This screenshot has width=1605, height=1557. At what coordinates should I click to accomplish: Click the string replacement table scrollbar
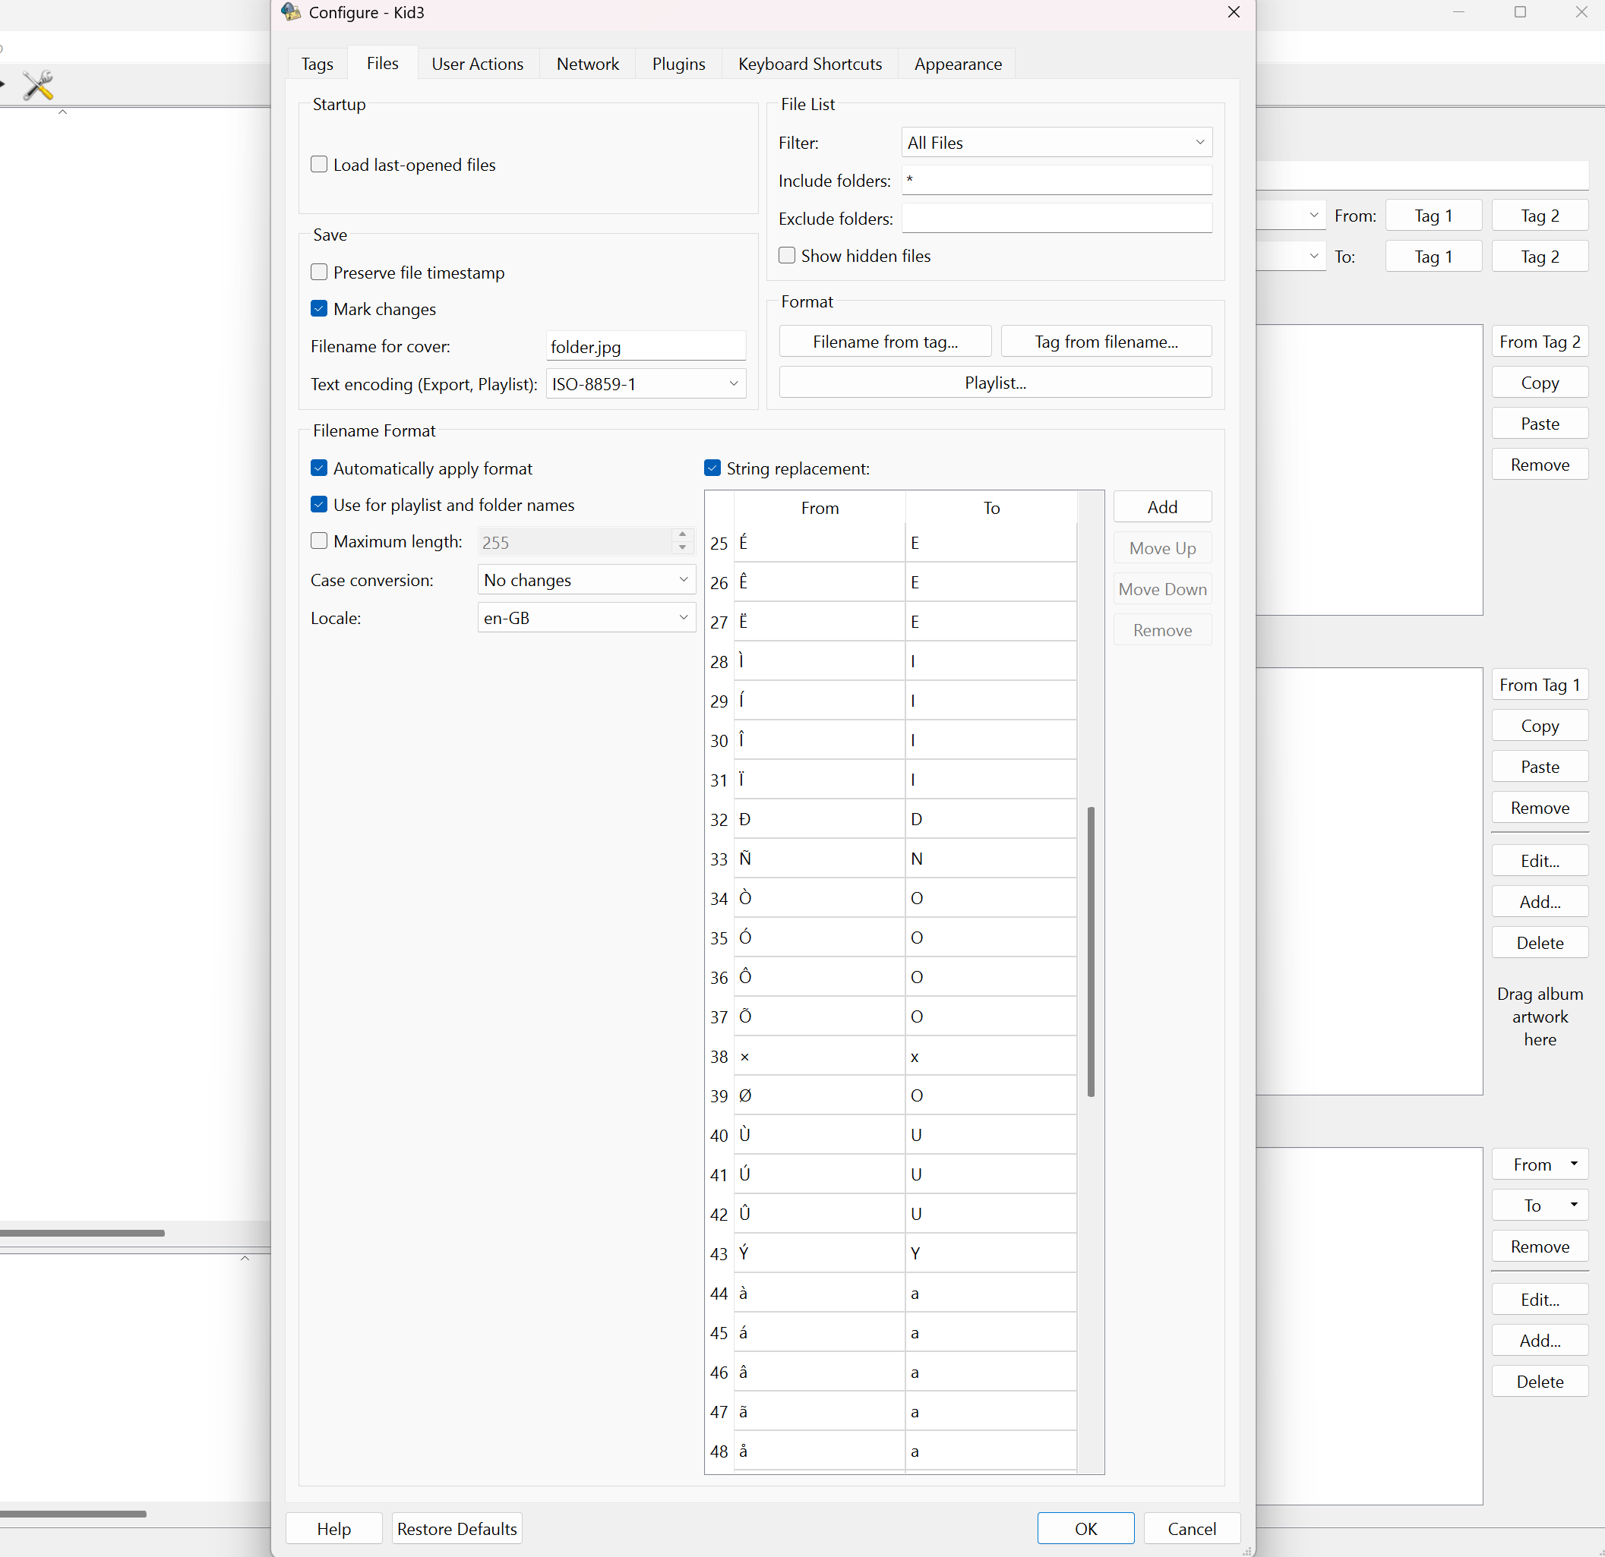pyautogui.click(x=1091, y=951)
